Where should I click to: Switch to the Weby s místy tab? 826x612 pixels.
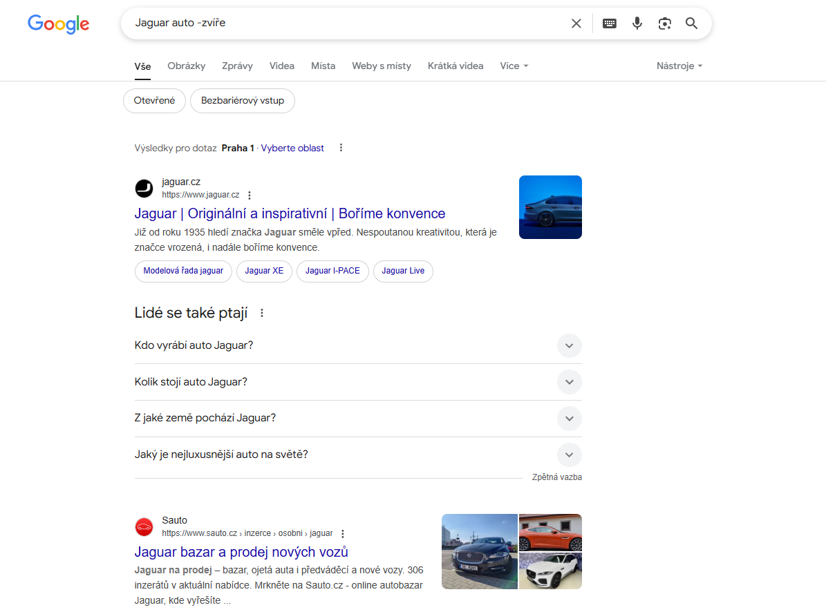click(382, 66)
